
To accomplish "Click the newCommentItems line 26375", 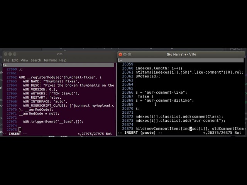I will coord(189,129).
